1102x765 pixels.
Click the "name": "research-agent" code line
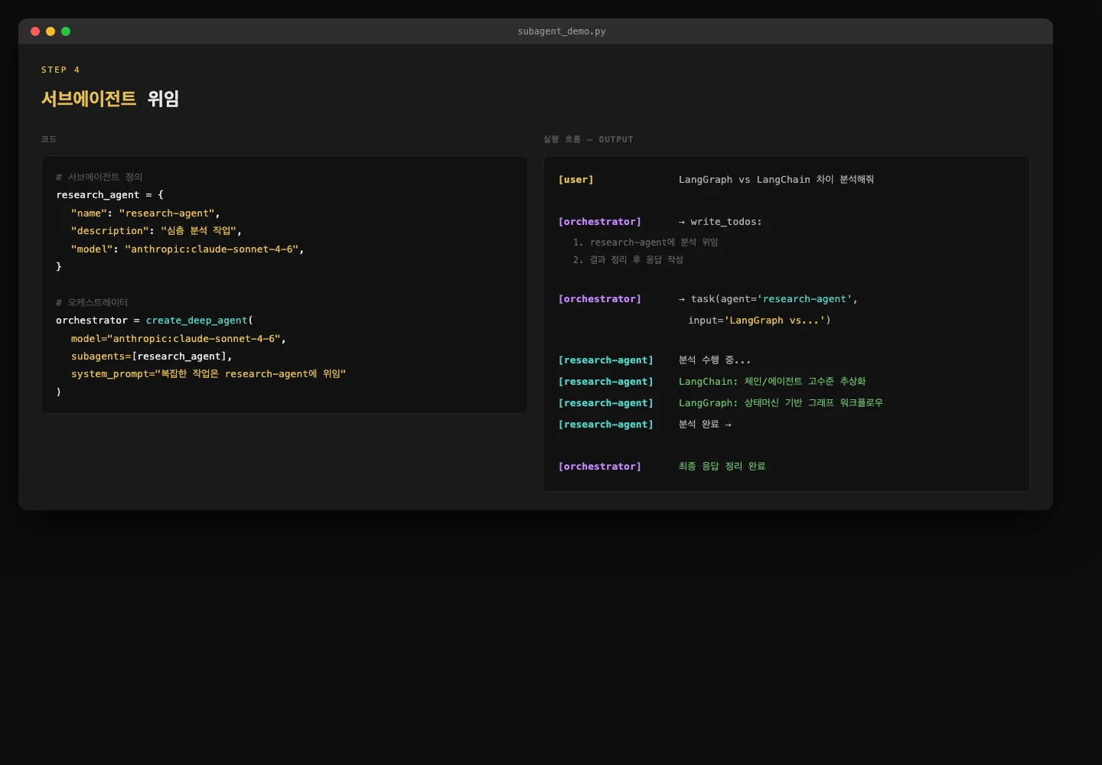(x=145, y=213)
